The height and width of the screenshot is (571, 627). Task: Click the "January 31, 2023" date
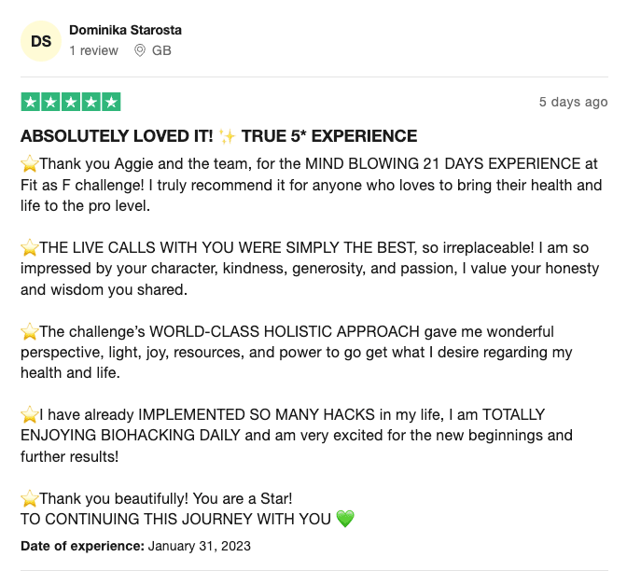199,546
